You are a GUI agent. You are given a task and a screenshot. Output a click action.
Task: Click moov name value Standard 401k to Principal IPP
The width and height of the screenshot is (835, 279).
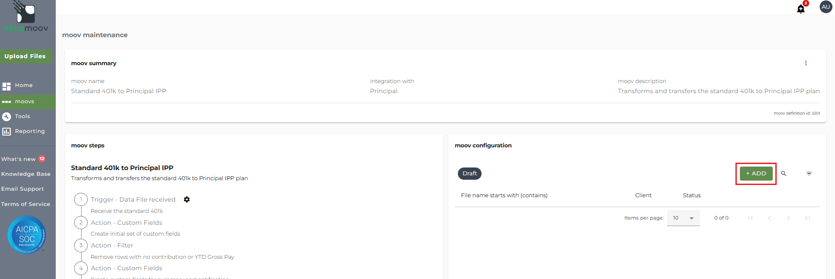(x=118, y=91)
